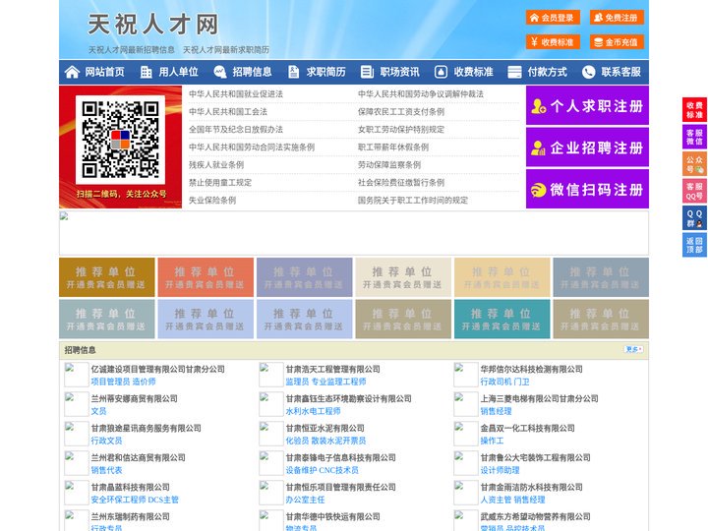The height and width of the screenshot is (531, 708).
Task: Open 残疾人就业条例 link
Action: [x=216, y=165]
